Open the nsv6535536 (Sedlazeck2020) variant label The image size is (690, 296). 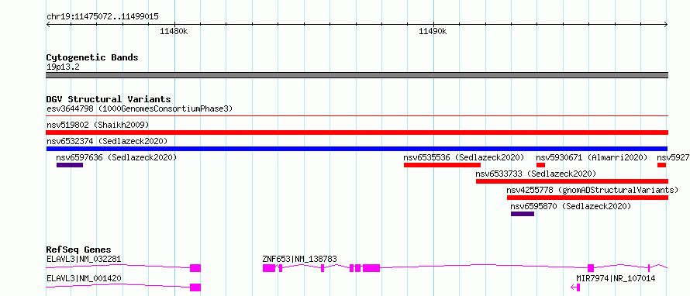tap(464, 157)
